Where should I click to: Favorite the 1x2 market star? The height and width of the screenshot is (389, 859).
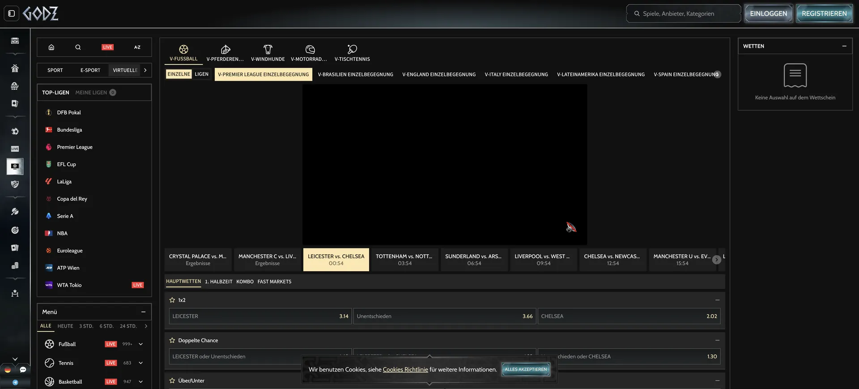pyautogui.click(x=172, y=300)
